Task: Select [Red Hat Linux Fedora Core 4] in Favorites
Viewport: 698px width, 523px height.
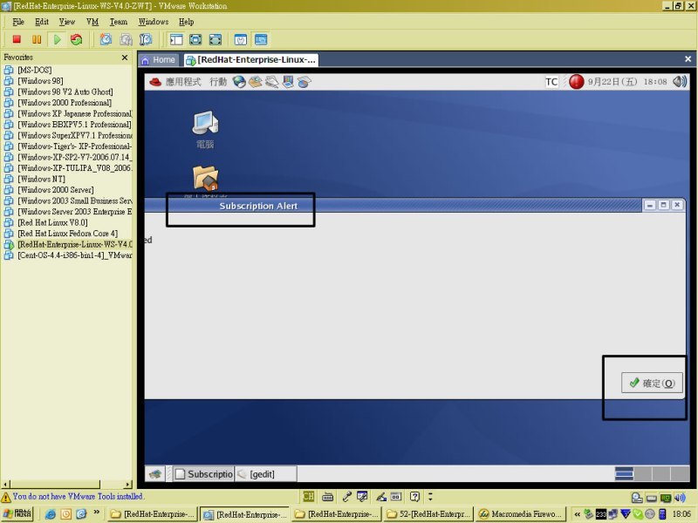Action: tap(67, 234)
